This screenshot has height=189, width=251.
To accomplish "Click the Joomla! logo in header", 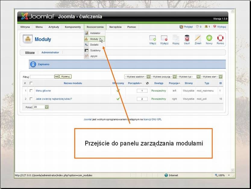I will click(x=38, y=16).
